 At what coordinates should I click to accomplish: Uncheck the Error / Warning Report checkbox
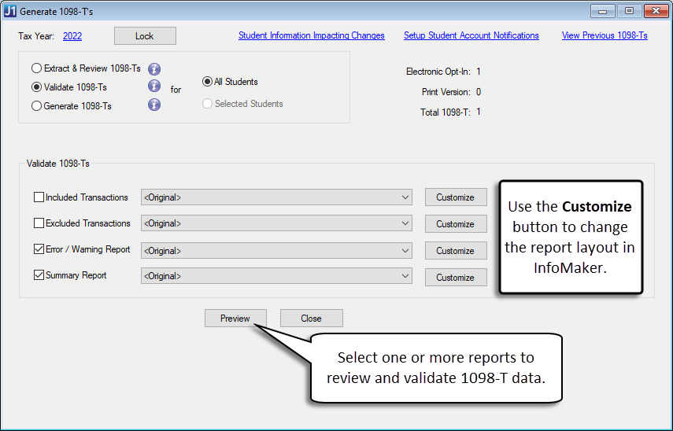(x=39, y=249)
